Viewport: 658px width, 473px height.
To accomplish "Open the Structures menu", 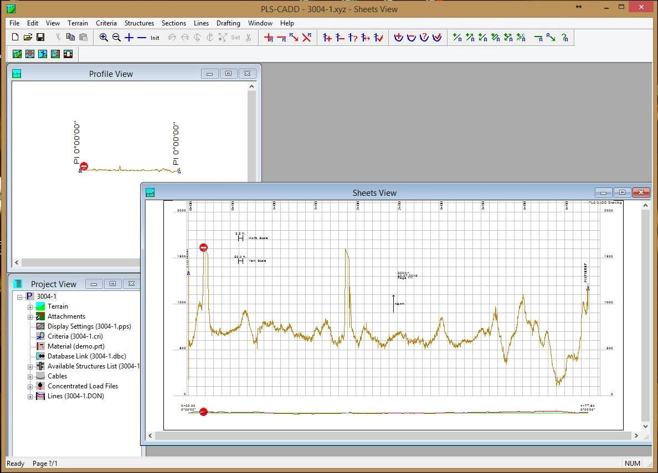I will point(139,23).
